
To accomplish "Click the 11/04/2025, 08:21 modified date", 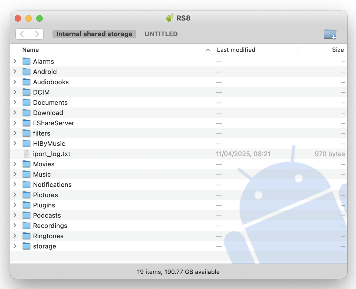I will (243, 154).
